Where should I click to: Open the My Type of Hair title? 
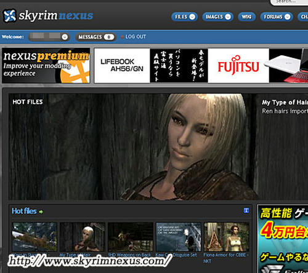coord(285,102)
